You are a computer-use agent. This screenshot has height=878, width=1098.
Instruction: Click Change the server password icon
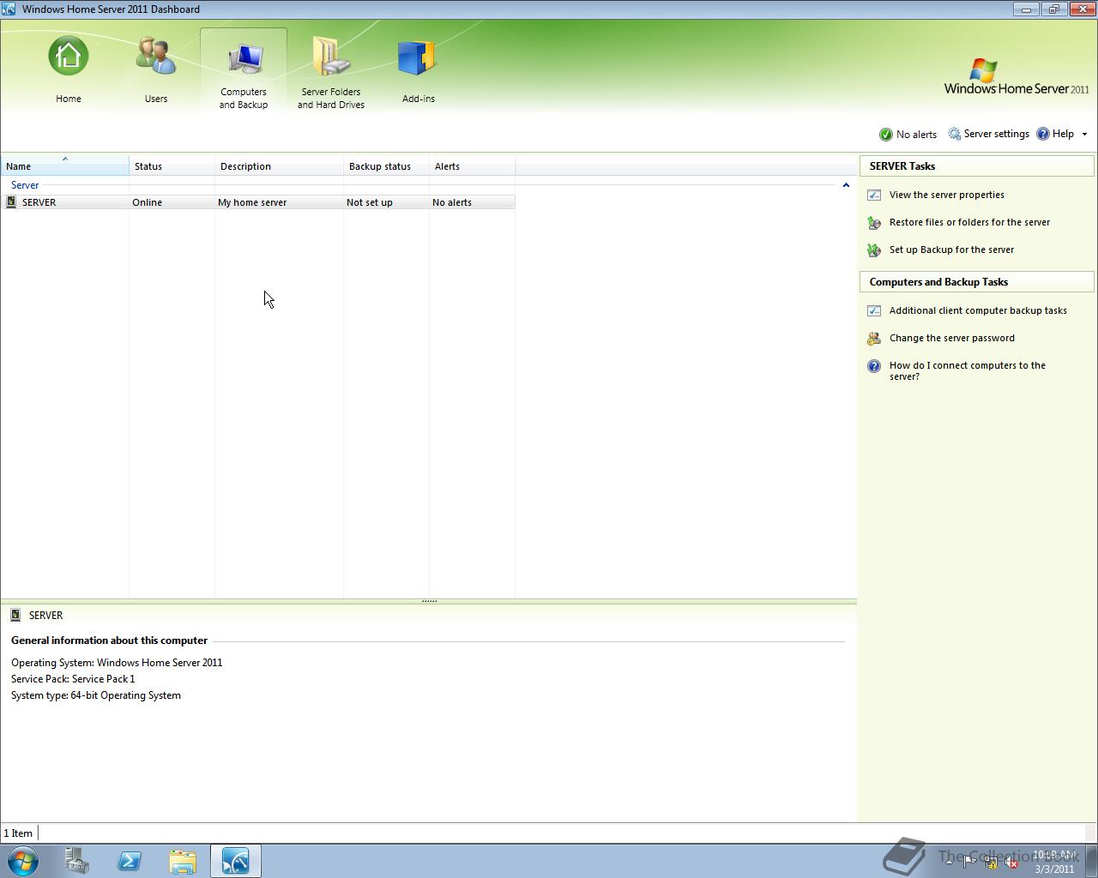coord(874,339)
